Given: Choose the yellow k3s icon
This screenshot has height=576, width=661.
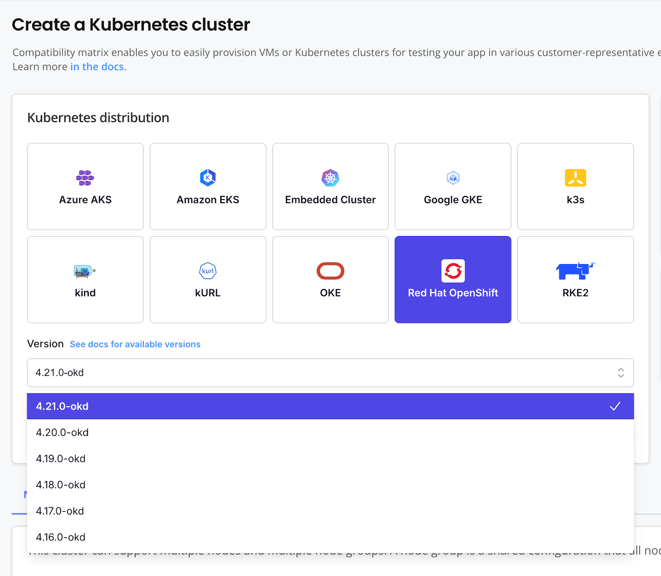Looking at the screenshot, I should 575,178.
